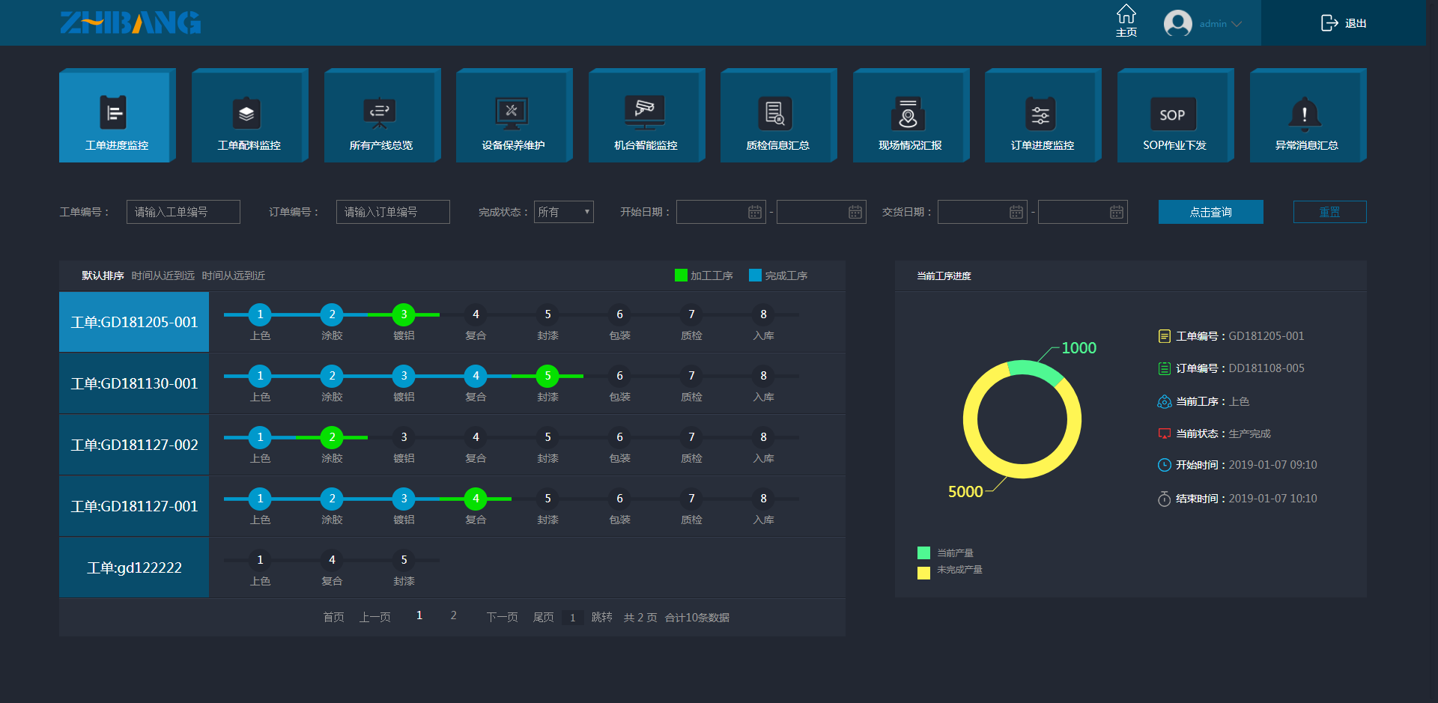This screenshot has width=1438, height=703.
Task: Click the 点击查询 search button
Action: click(x=1210, y=212)
